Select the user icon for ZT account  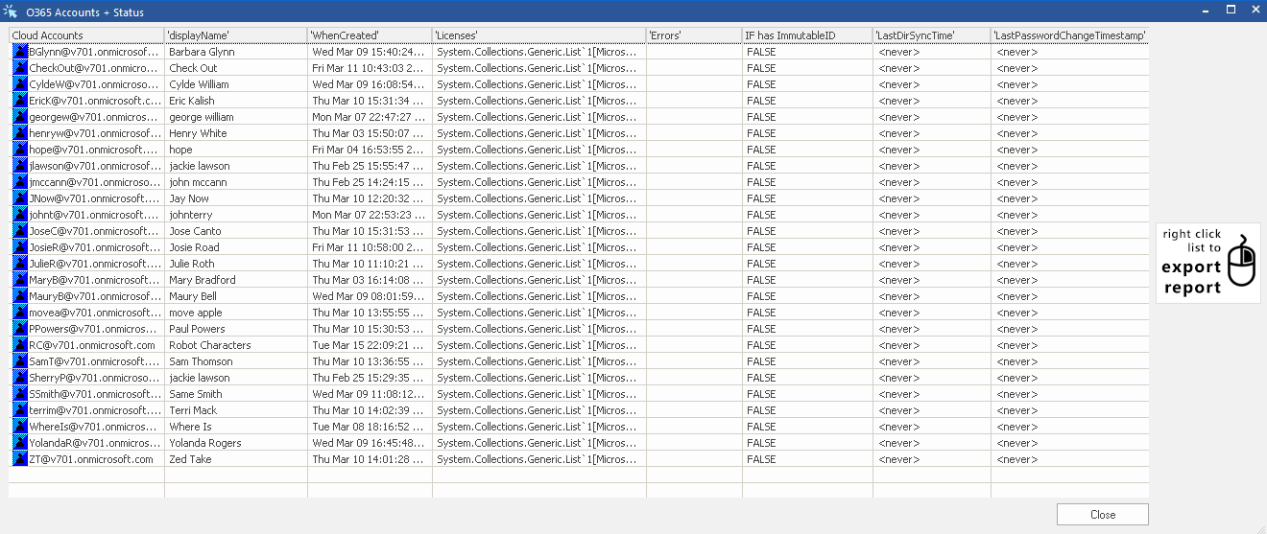20,459
